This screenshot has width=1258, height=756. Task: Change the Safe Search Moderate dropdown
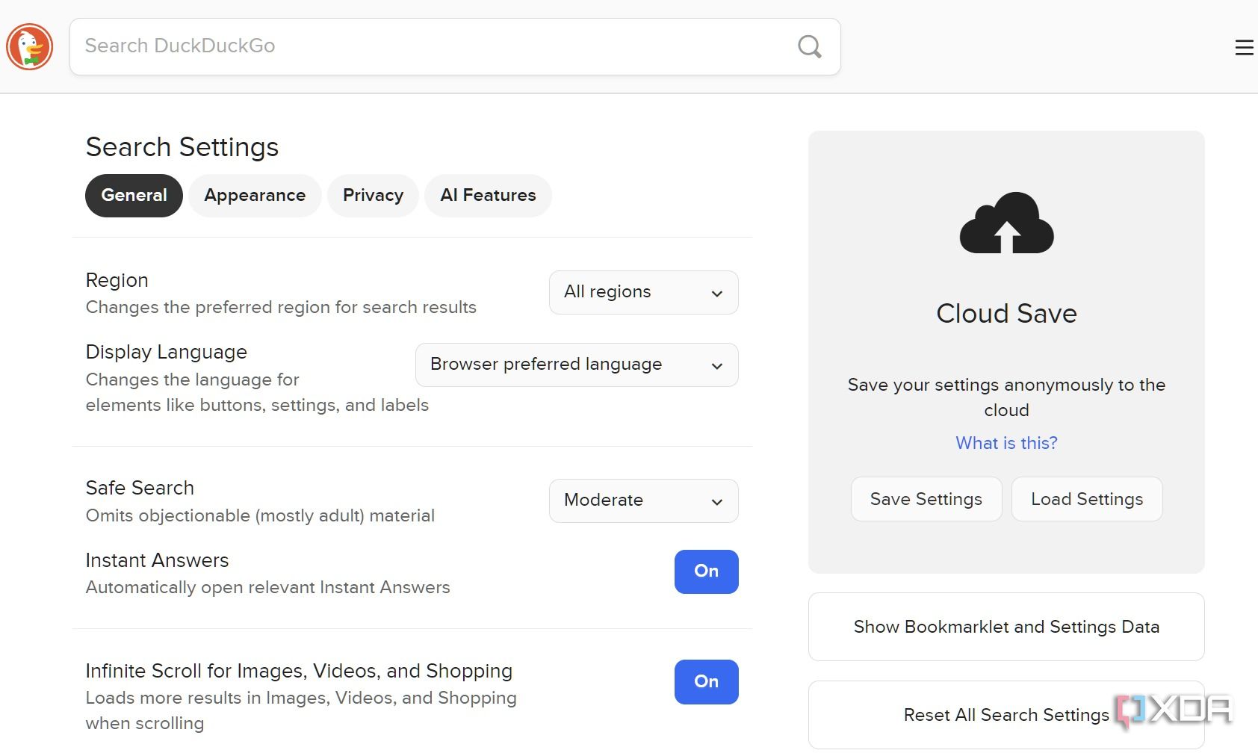643,501
